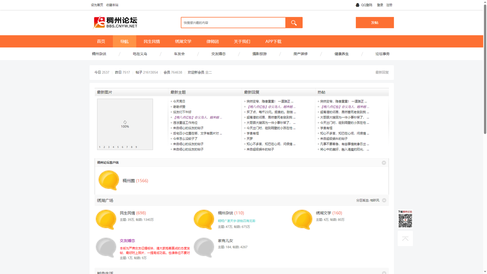Click the search box 快搜感兴趣的内容
The width and height of the screenshot is (487, 274).
click(233, 23)
